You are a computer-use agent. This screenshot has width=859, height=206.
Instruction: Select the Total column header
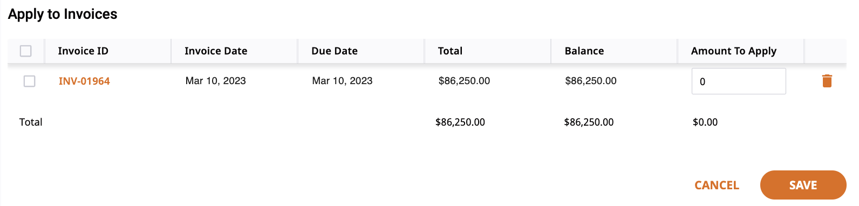pyautogui.click(x=450, y=51)
